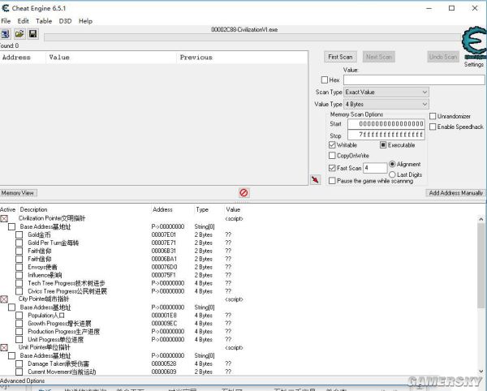
Task: Open the File menu
Action: coord(6,21)
